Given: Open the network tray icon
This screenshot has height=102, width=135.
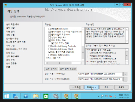Looking at the screenshot, I should tap(106, 96).
